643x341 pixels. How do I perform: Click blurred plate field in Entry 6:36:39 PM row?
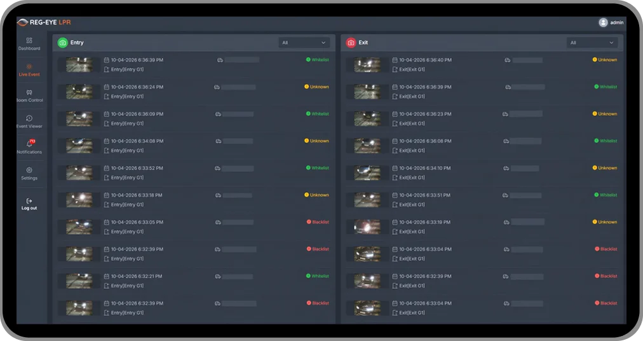[242, 60]
